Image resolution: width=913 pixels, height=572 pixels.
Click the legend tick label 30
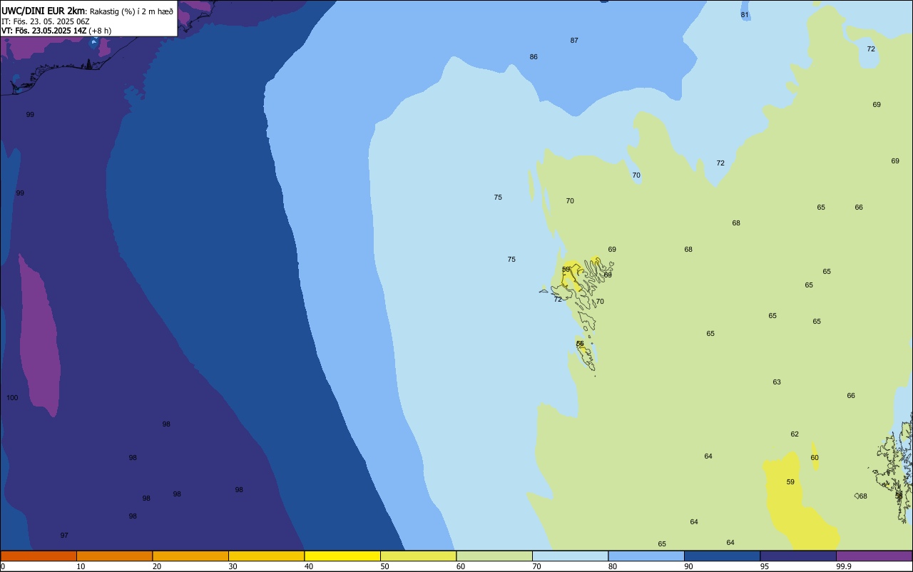click(x=233, y=566)
